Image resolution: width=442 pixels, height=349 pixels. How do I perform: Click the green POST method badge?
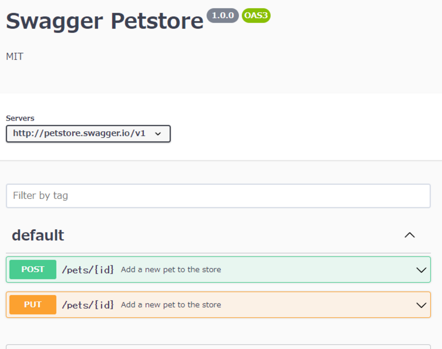coord(33,269)
